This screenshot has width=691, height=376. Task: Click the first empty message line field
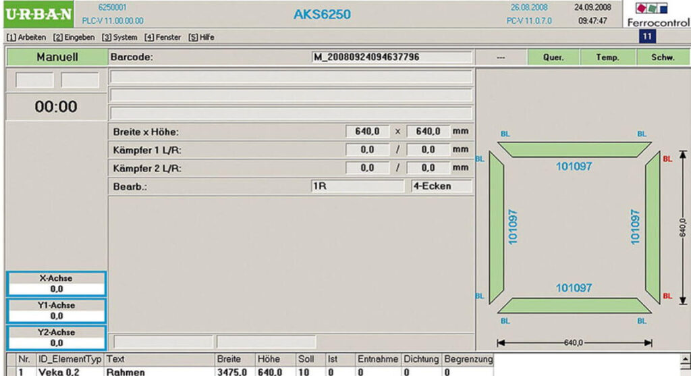tap(292, 77)
